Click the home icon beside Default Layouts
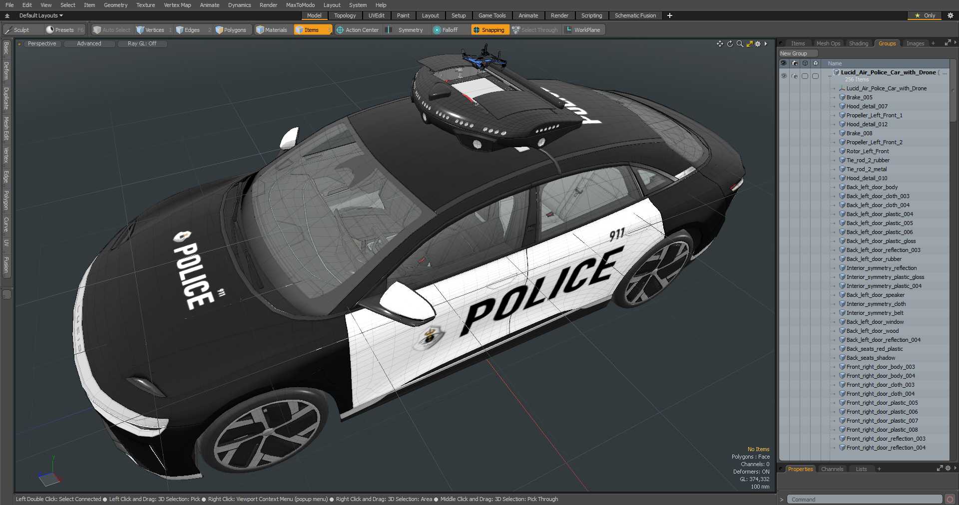This screenshot has width=959, height=505. (7, 15)
